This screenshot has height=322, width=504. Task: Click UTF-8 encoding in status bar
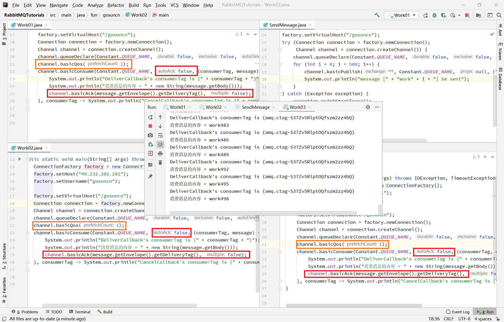[464, 319]
